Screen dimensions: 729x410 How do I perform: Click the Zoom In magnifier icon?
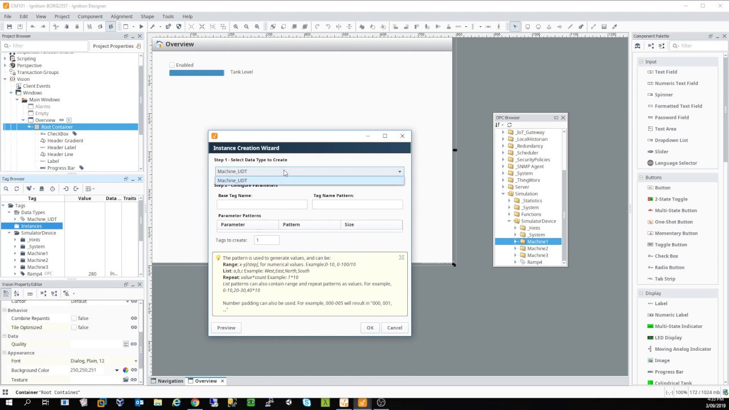(x=235, y=26)
